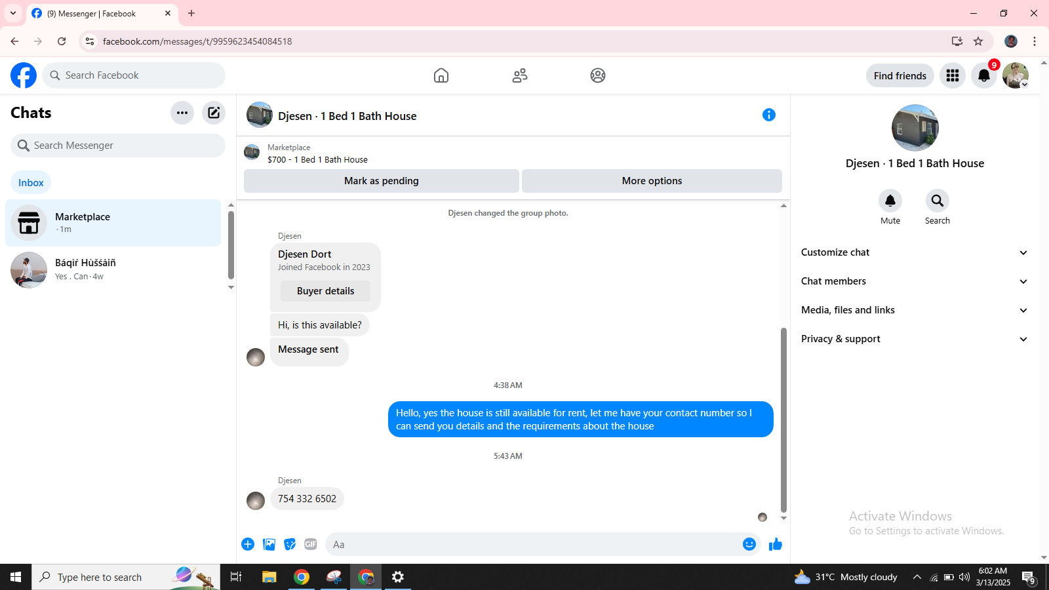Image resolution: width=1049 pixels, height=590 pixels.
Task: Open the Groups icon in top navigation
Action: (x=598, y=75)
